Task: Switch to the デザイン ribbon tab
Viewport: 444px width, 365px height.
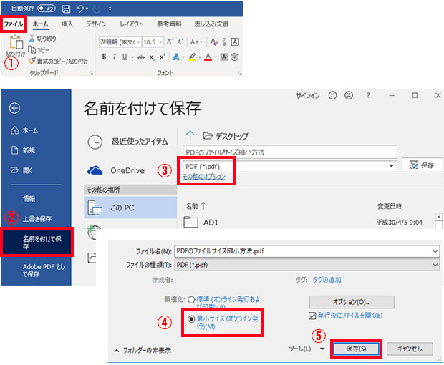Action: [x=96, y=24]
